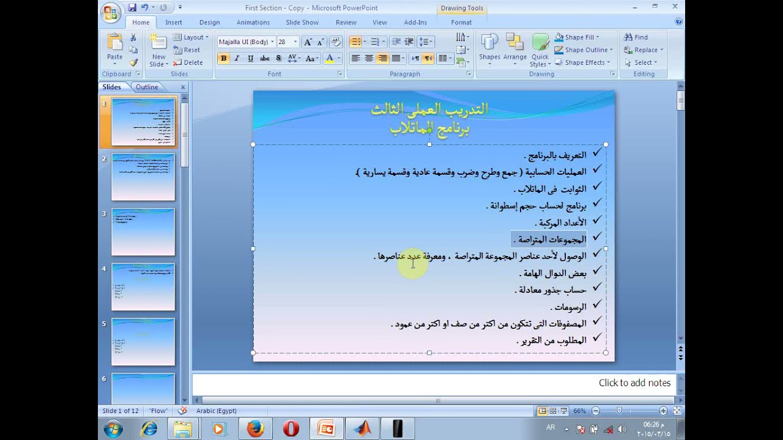Open Opera browser from taskbar
This screenshot has height=440, width=783.
tap(291, 429)
